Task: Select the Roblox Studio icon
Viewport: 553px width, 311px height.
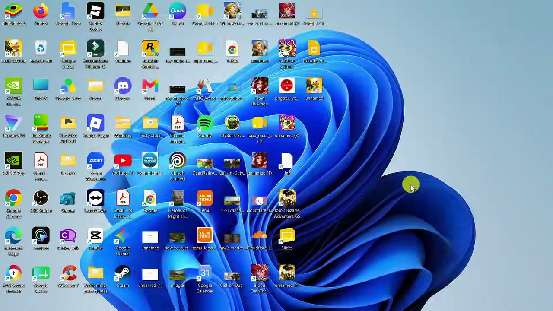Action: click(x=95, y=11)
